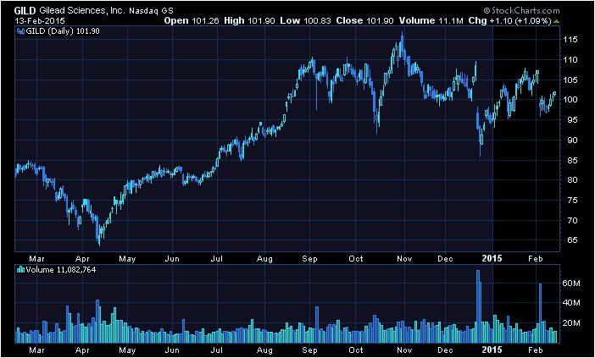This screenshot has width=595, height=358.
Task: Click Nov on the price chart date axis
Action: (x=405, y=259)
